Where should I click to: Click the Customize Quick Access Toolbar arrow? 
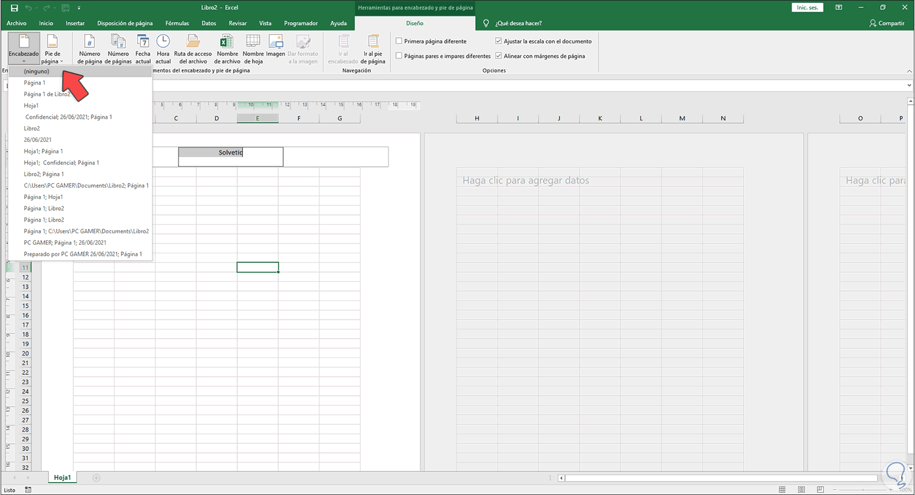click(79, 8)
